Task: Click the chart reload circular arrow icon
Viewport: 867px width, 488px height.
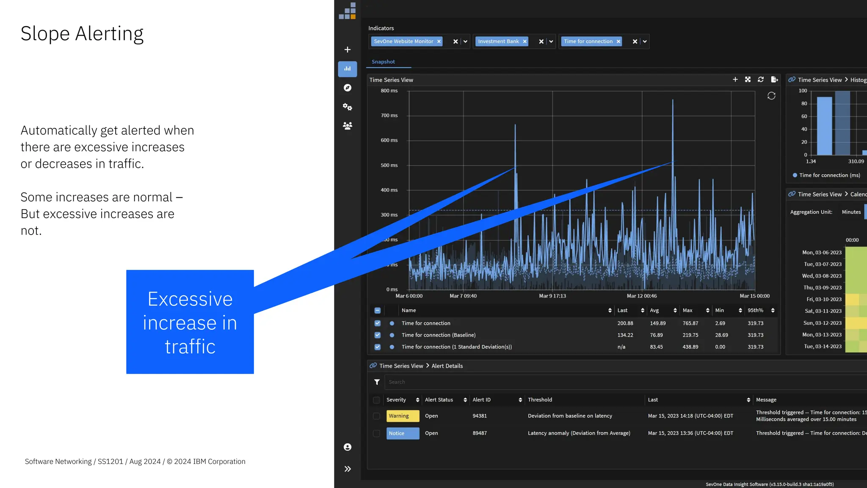Action: tap(771, 96)
